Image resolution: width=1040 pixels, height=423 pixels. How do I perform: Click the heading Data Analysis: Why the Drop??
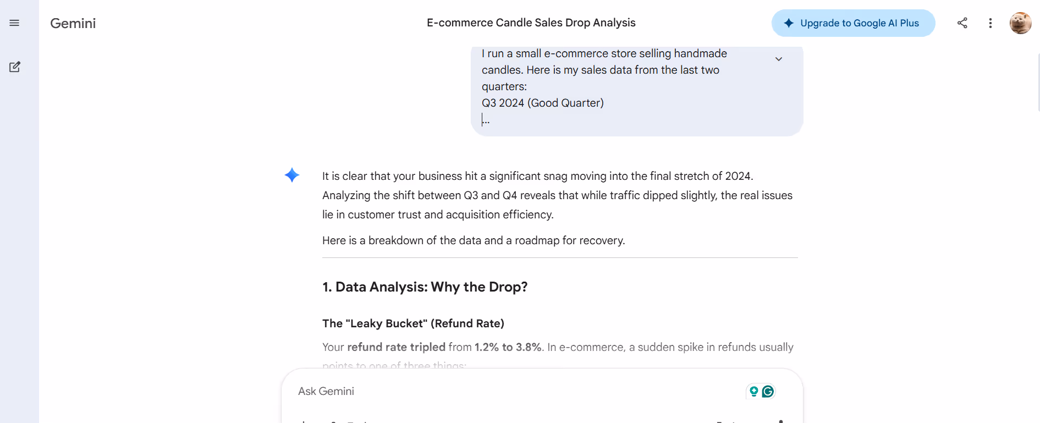425,287
